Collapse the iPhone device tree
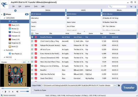The width and height of the screenshot is (138, 97). point(2,14)
